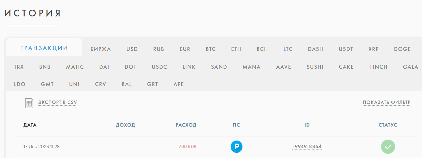Screen dimensions: 422x158
Task: Expand the ПОКАЗАТЬ ФИЛЬТР filter panel
Action: [x=387, y=103]
